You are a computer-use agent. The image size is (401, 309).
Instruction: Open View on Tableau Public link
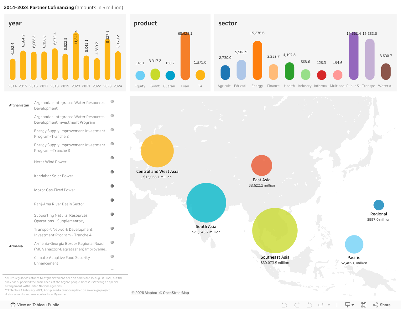point(35,305)
